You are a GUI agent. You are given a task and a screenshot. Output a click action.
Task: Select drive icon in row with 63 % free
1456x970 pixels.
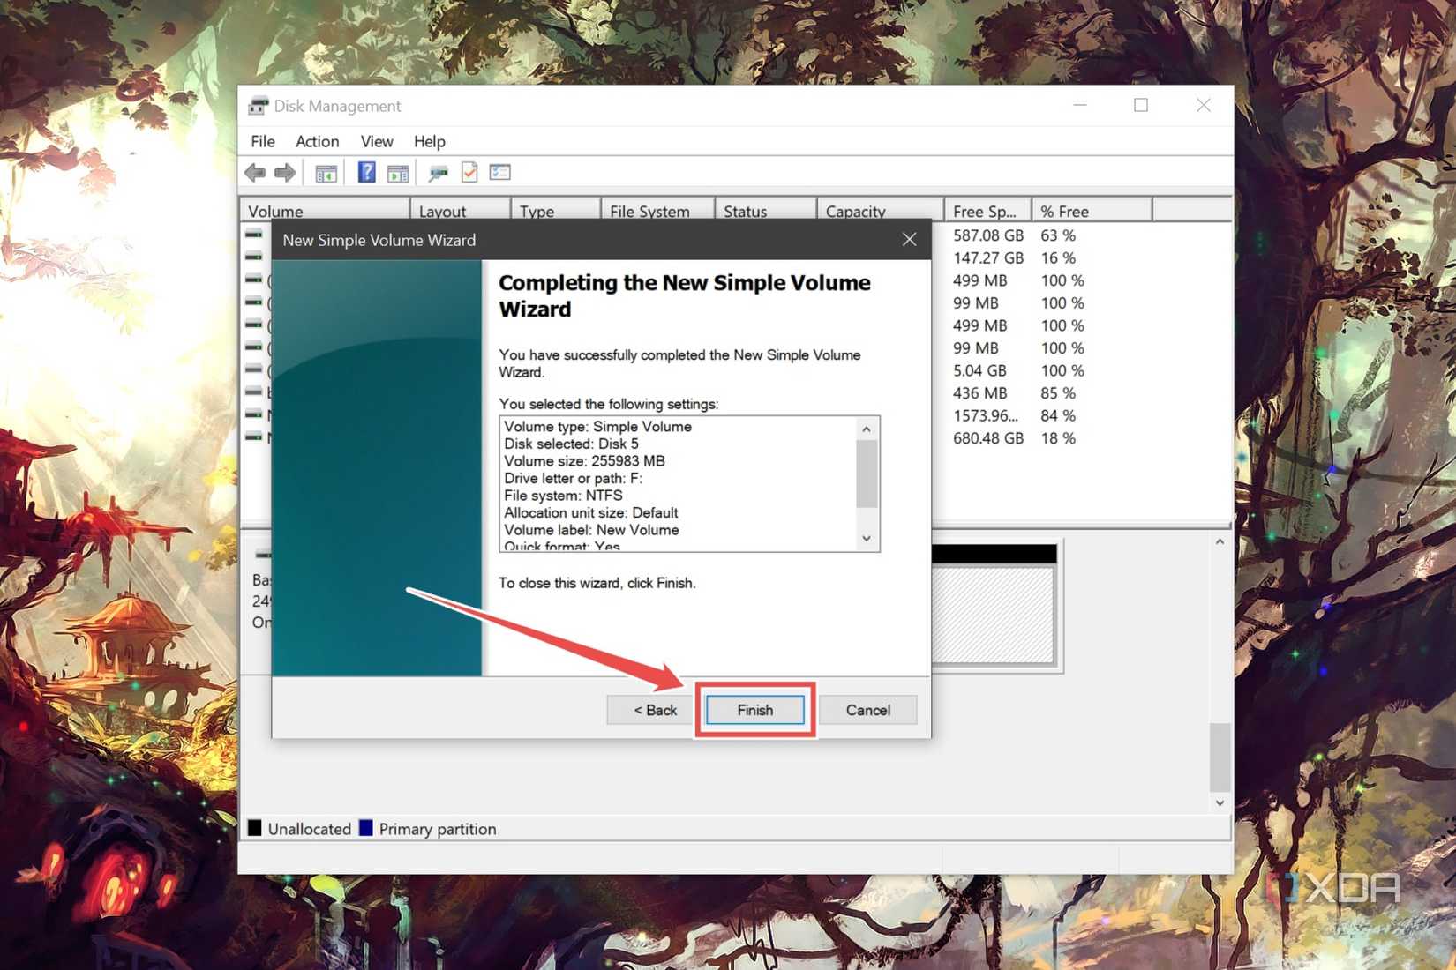[x=254, y=235]
